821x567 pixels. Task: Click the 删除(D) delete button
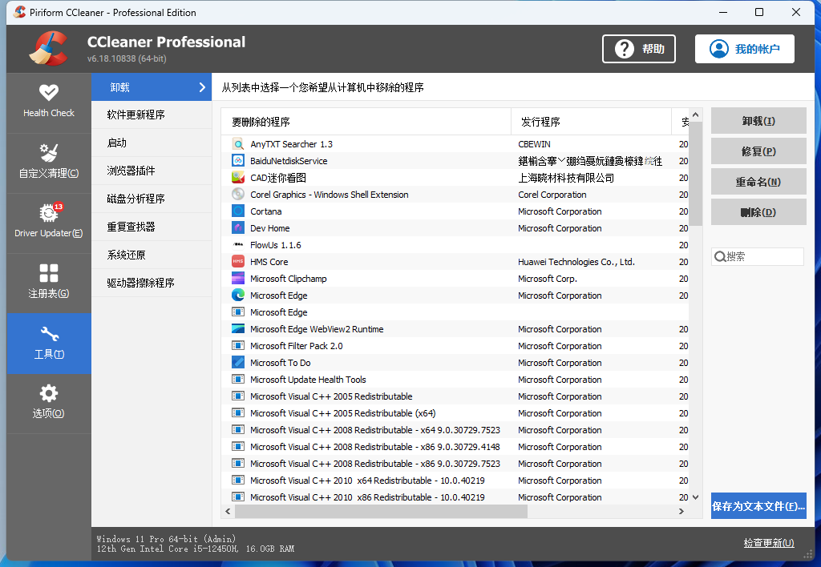coord(758,212)
